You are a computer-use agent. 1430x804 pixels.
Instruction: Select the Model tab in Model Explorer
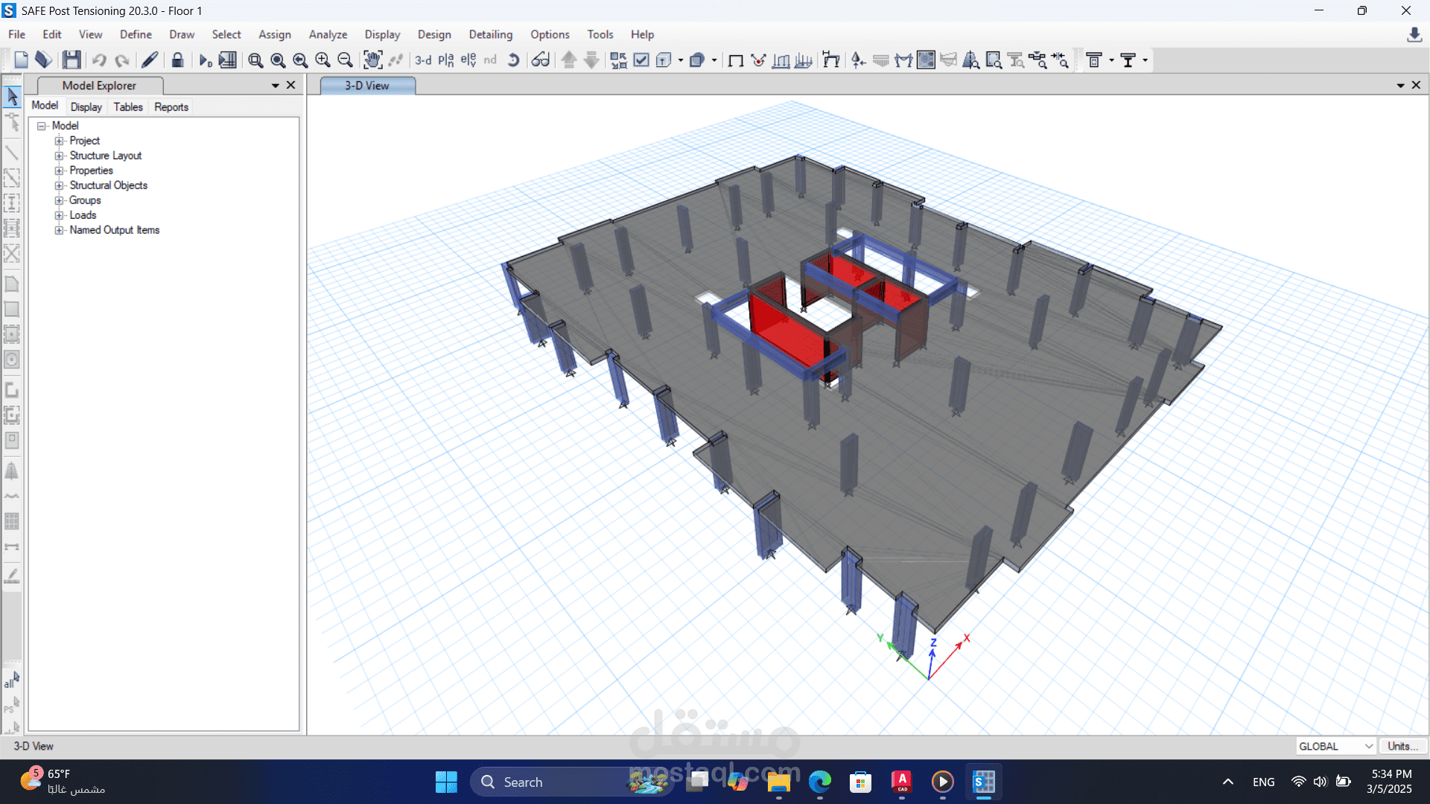(45, 106)
